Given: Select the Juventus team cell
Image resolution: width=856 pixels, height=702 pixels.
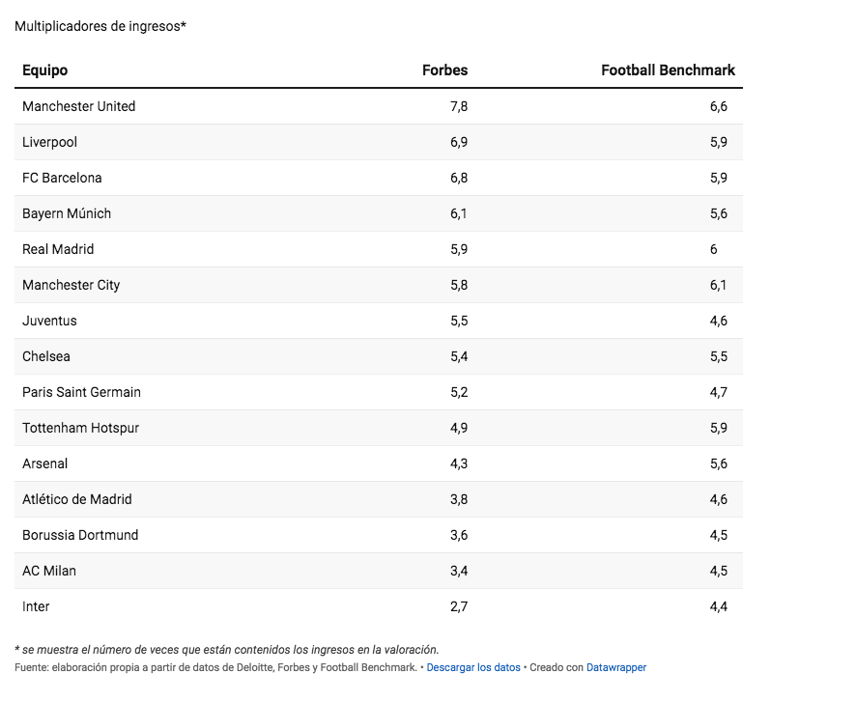Looking at the screenshot, I should coord(49,321).
